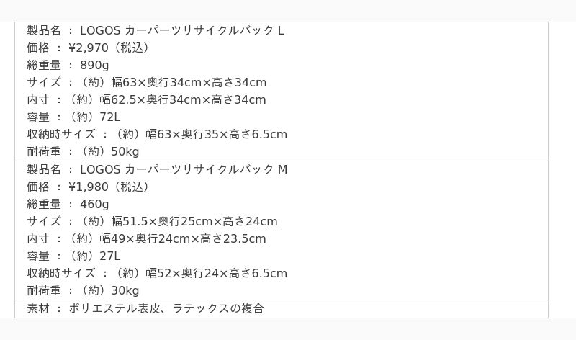Click the 幅51.5×奥行25cm size line

(152, 221)
